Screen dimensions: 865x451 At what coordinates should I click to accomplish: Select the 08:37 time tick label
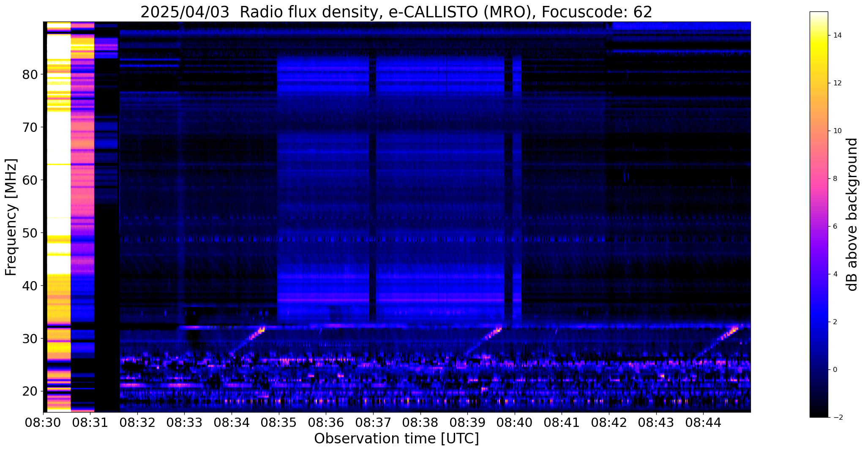click(373, 422)
